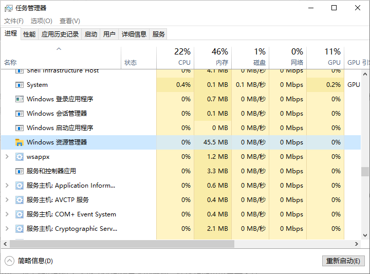Click the vertical scrollbar thumb

click(x=365, y=172)
